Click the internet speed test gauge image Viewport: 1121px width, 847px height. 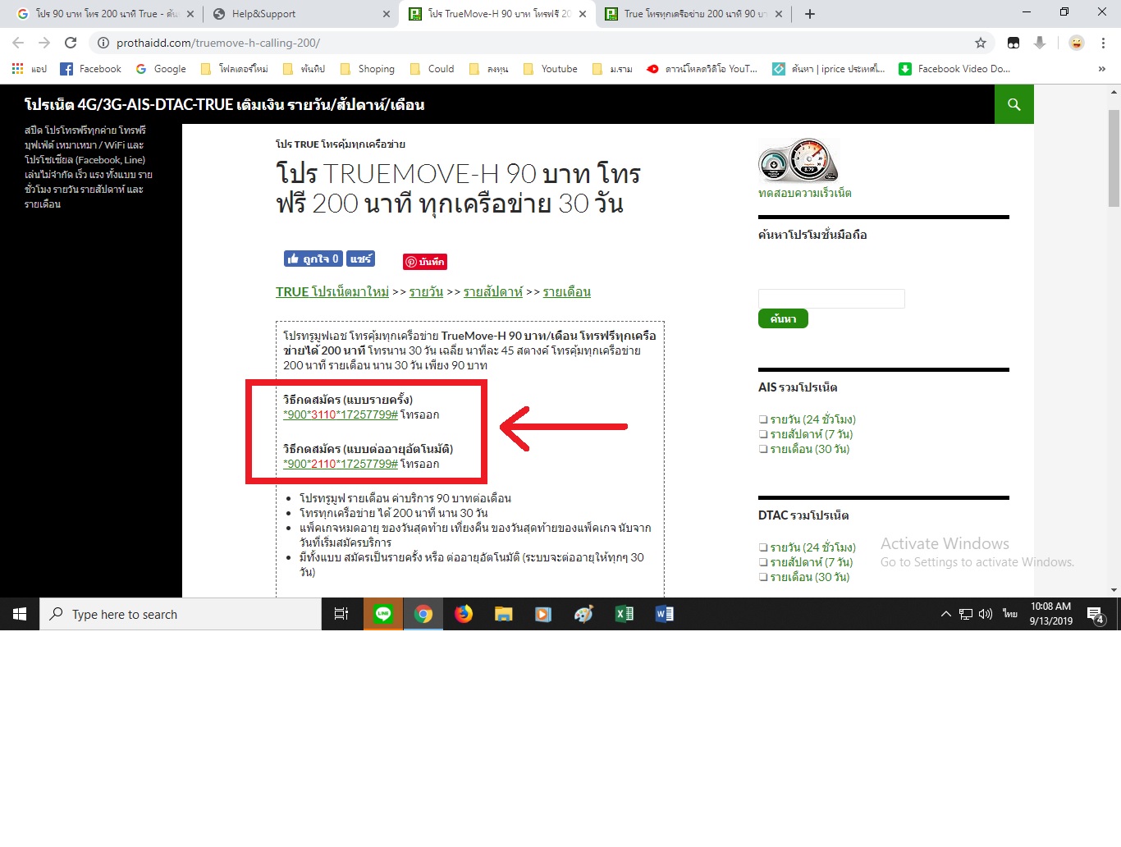(x=798, y=159)
